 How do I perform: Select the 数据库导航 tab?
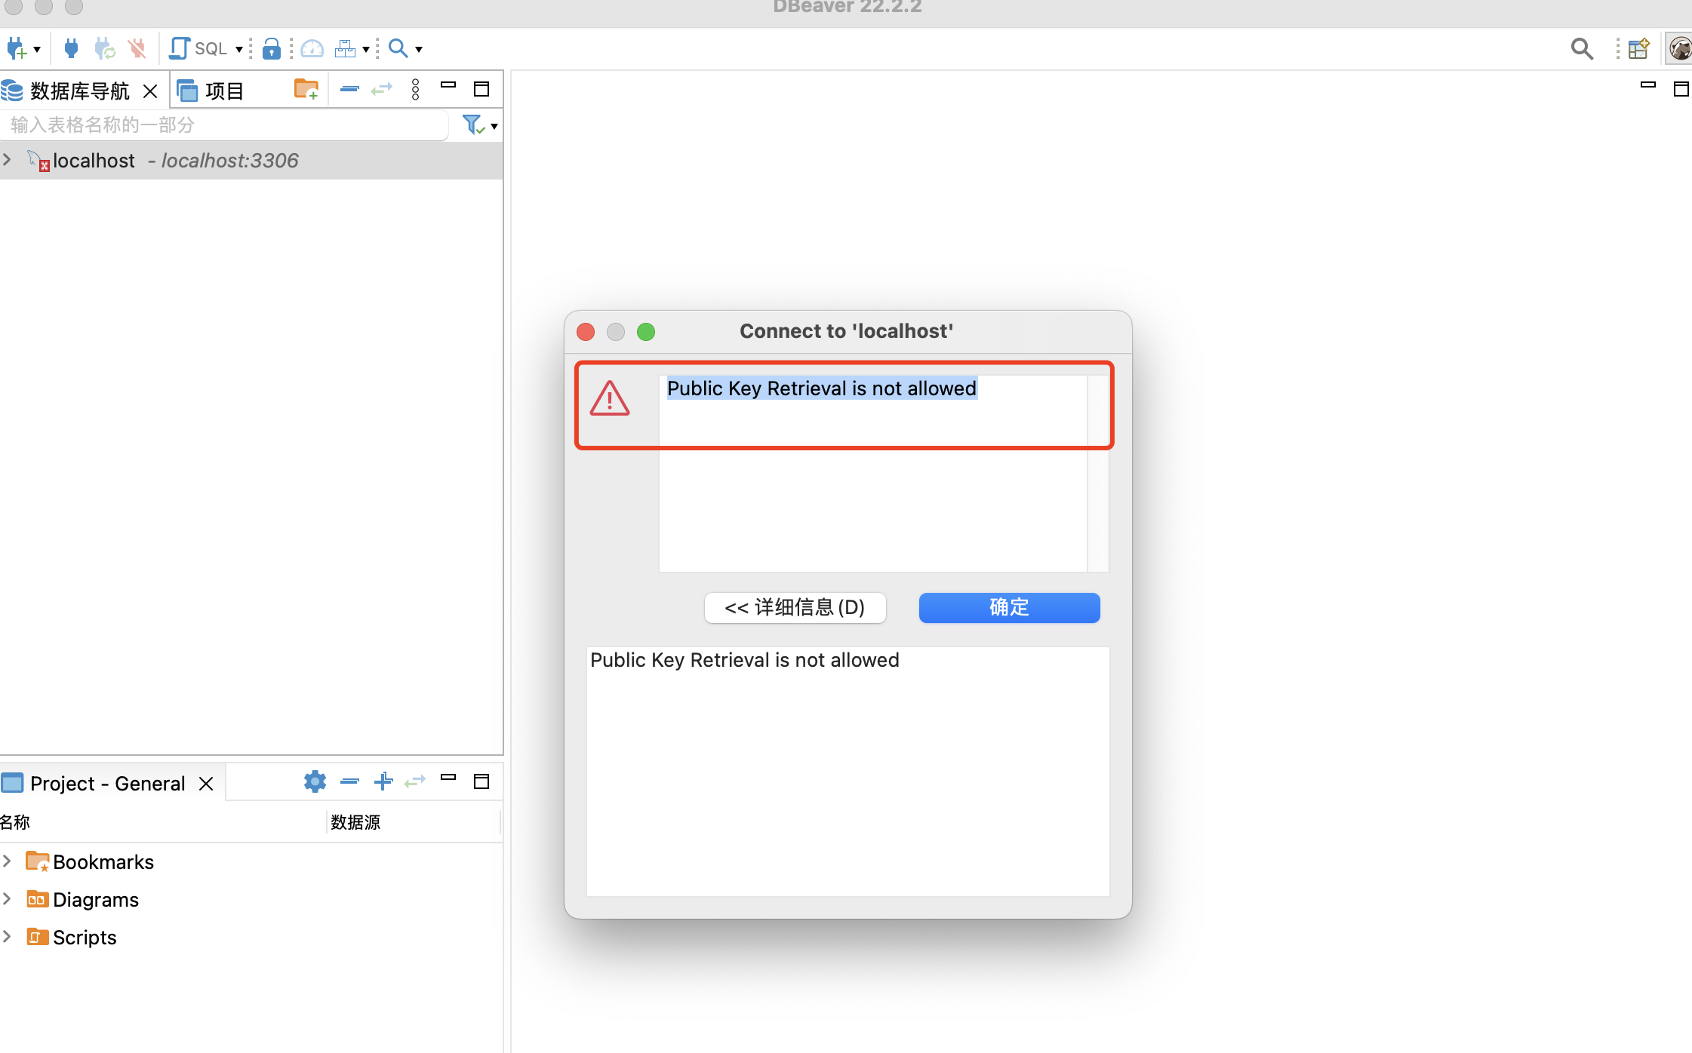click(x=79, y=91)
